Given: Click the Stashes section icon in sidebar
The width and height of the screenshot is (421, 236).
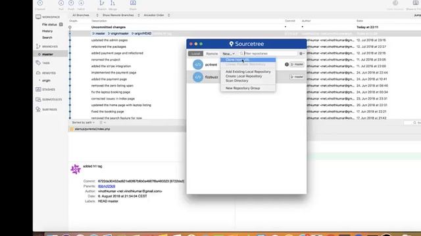Looking at the screenshot, I should [38, 89].
